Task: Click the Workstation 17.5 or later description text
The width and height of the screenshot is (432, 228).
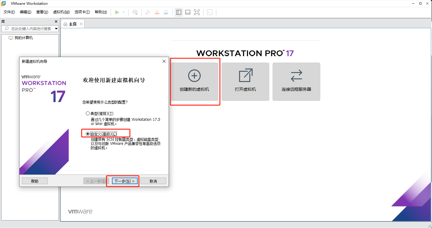Action: point(125,121)
